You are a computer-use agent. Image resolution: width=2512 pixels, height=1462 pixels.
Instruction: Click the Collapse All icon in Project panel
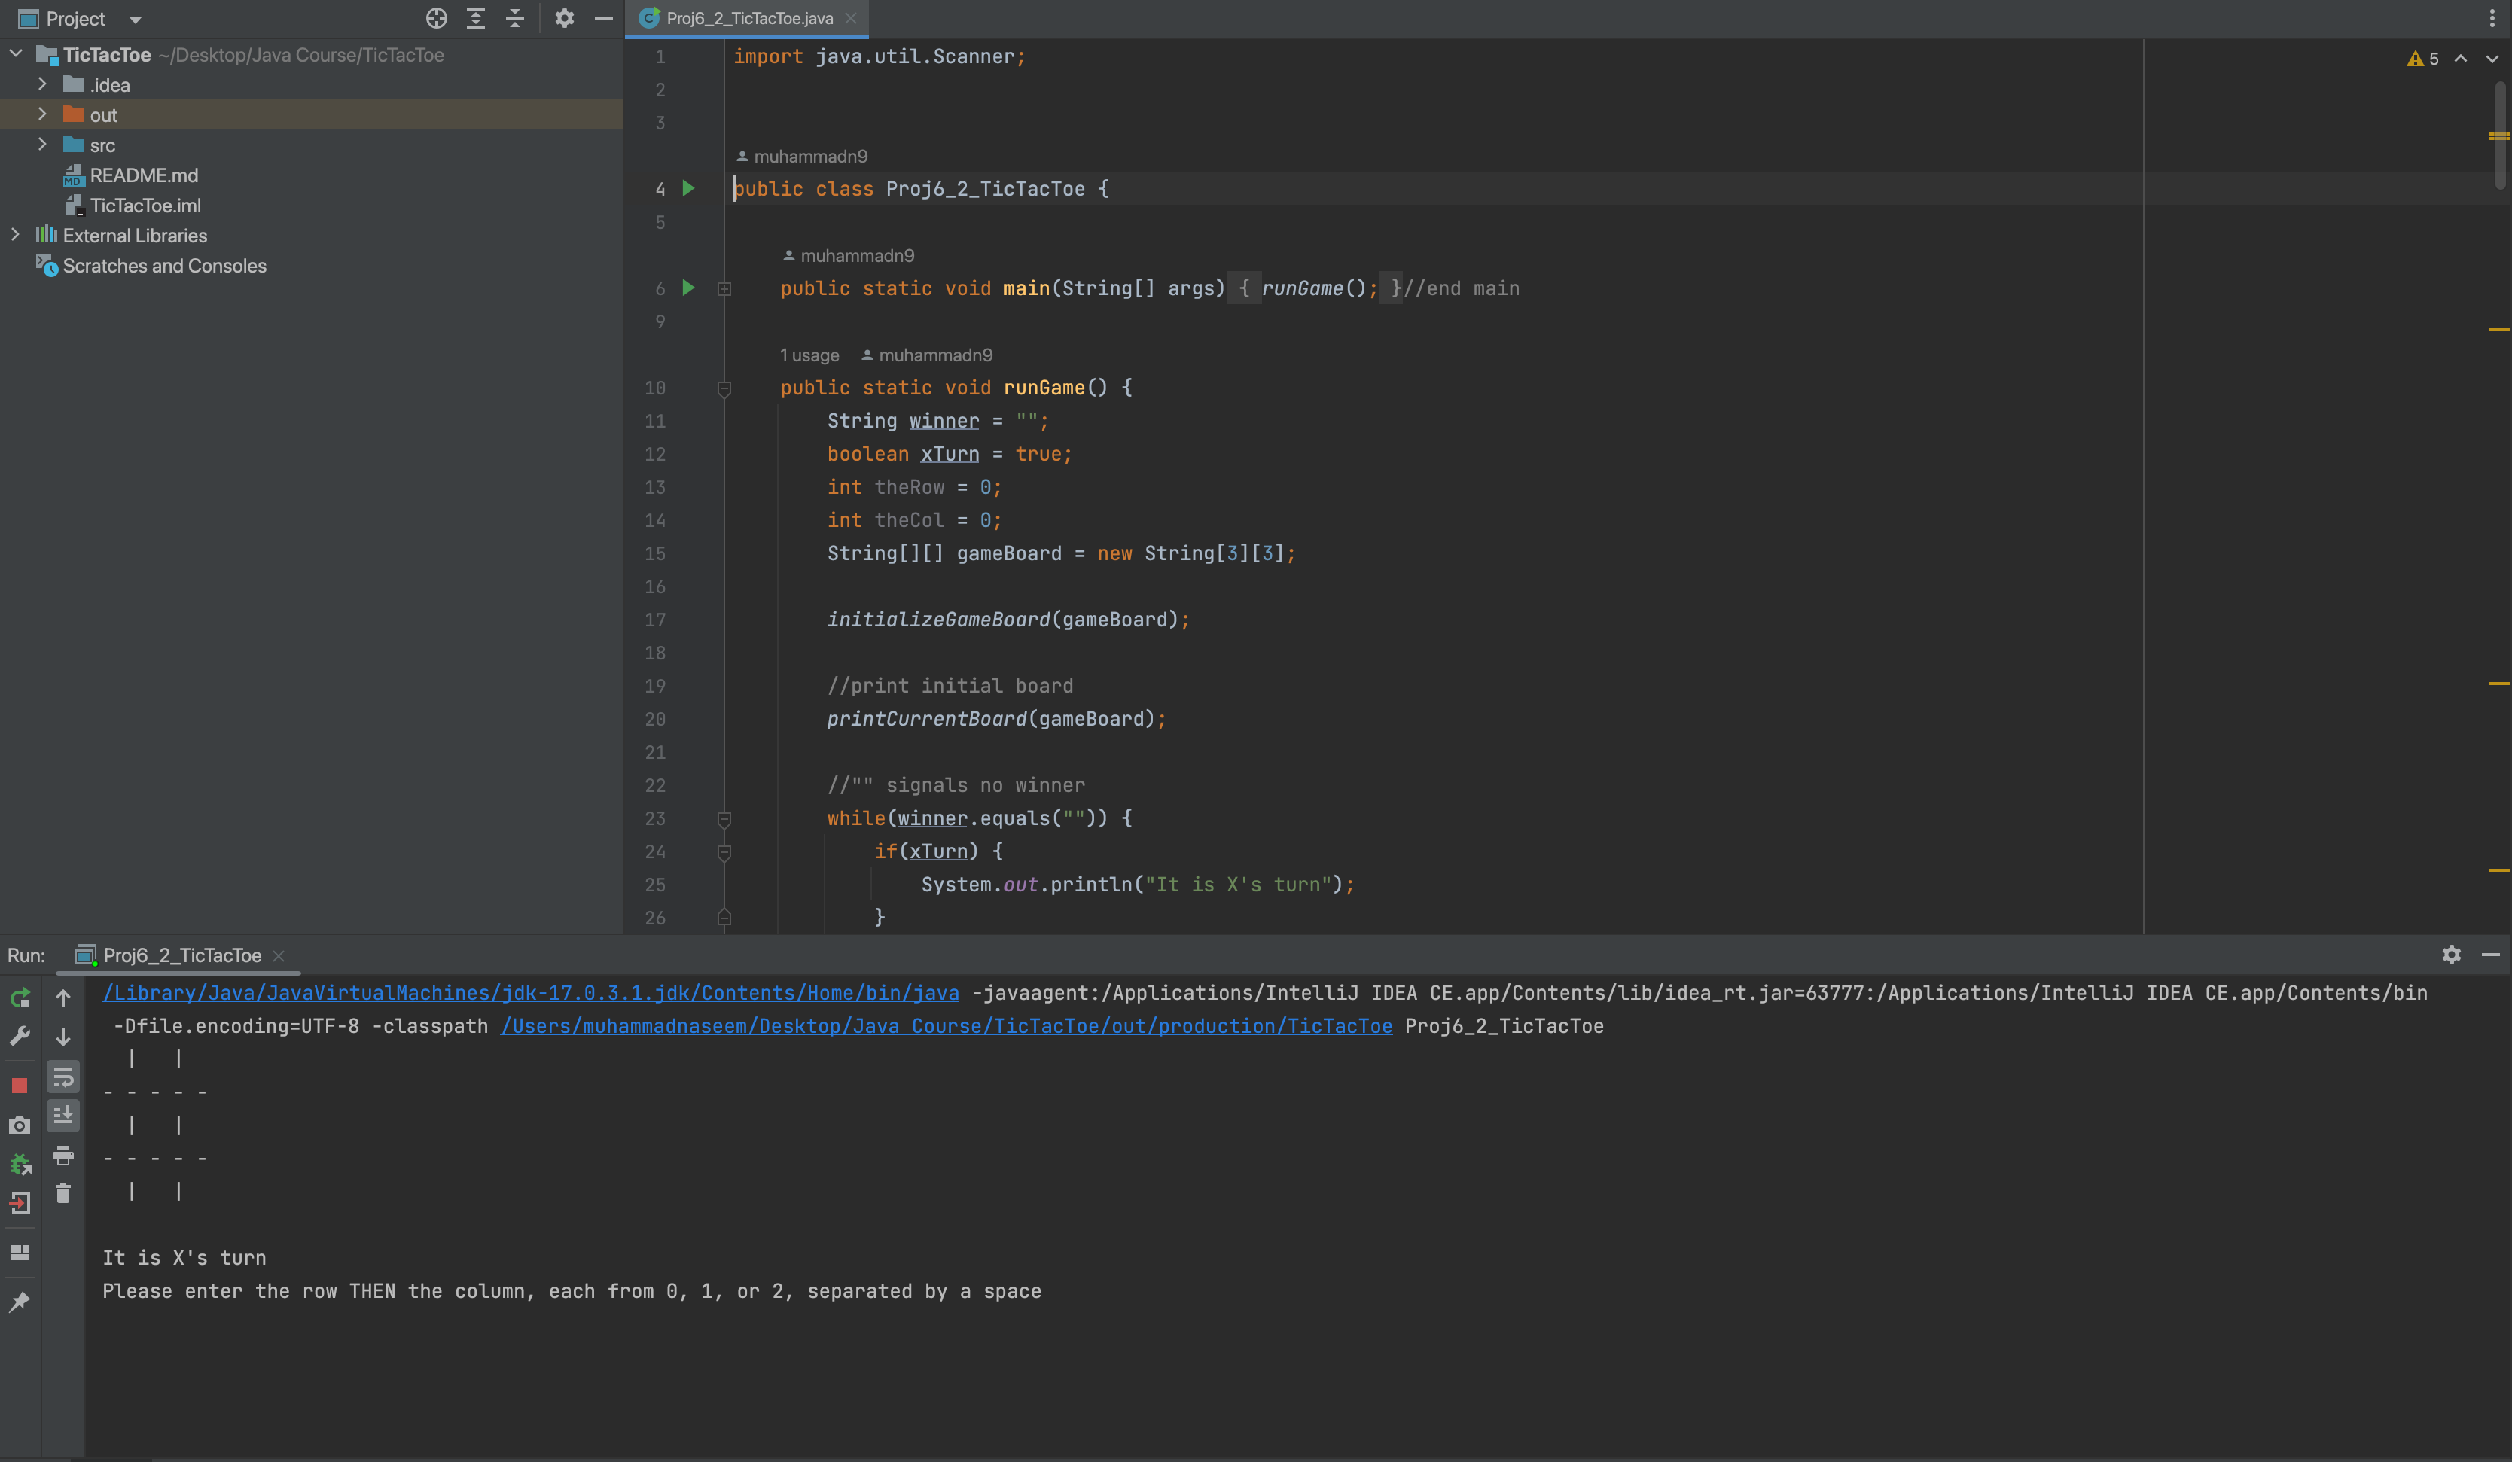tap(515, 18)
